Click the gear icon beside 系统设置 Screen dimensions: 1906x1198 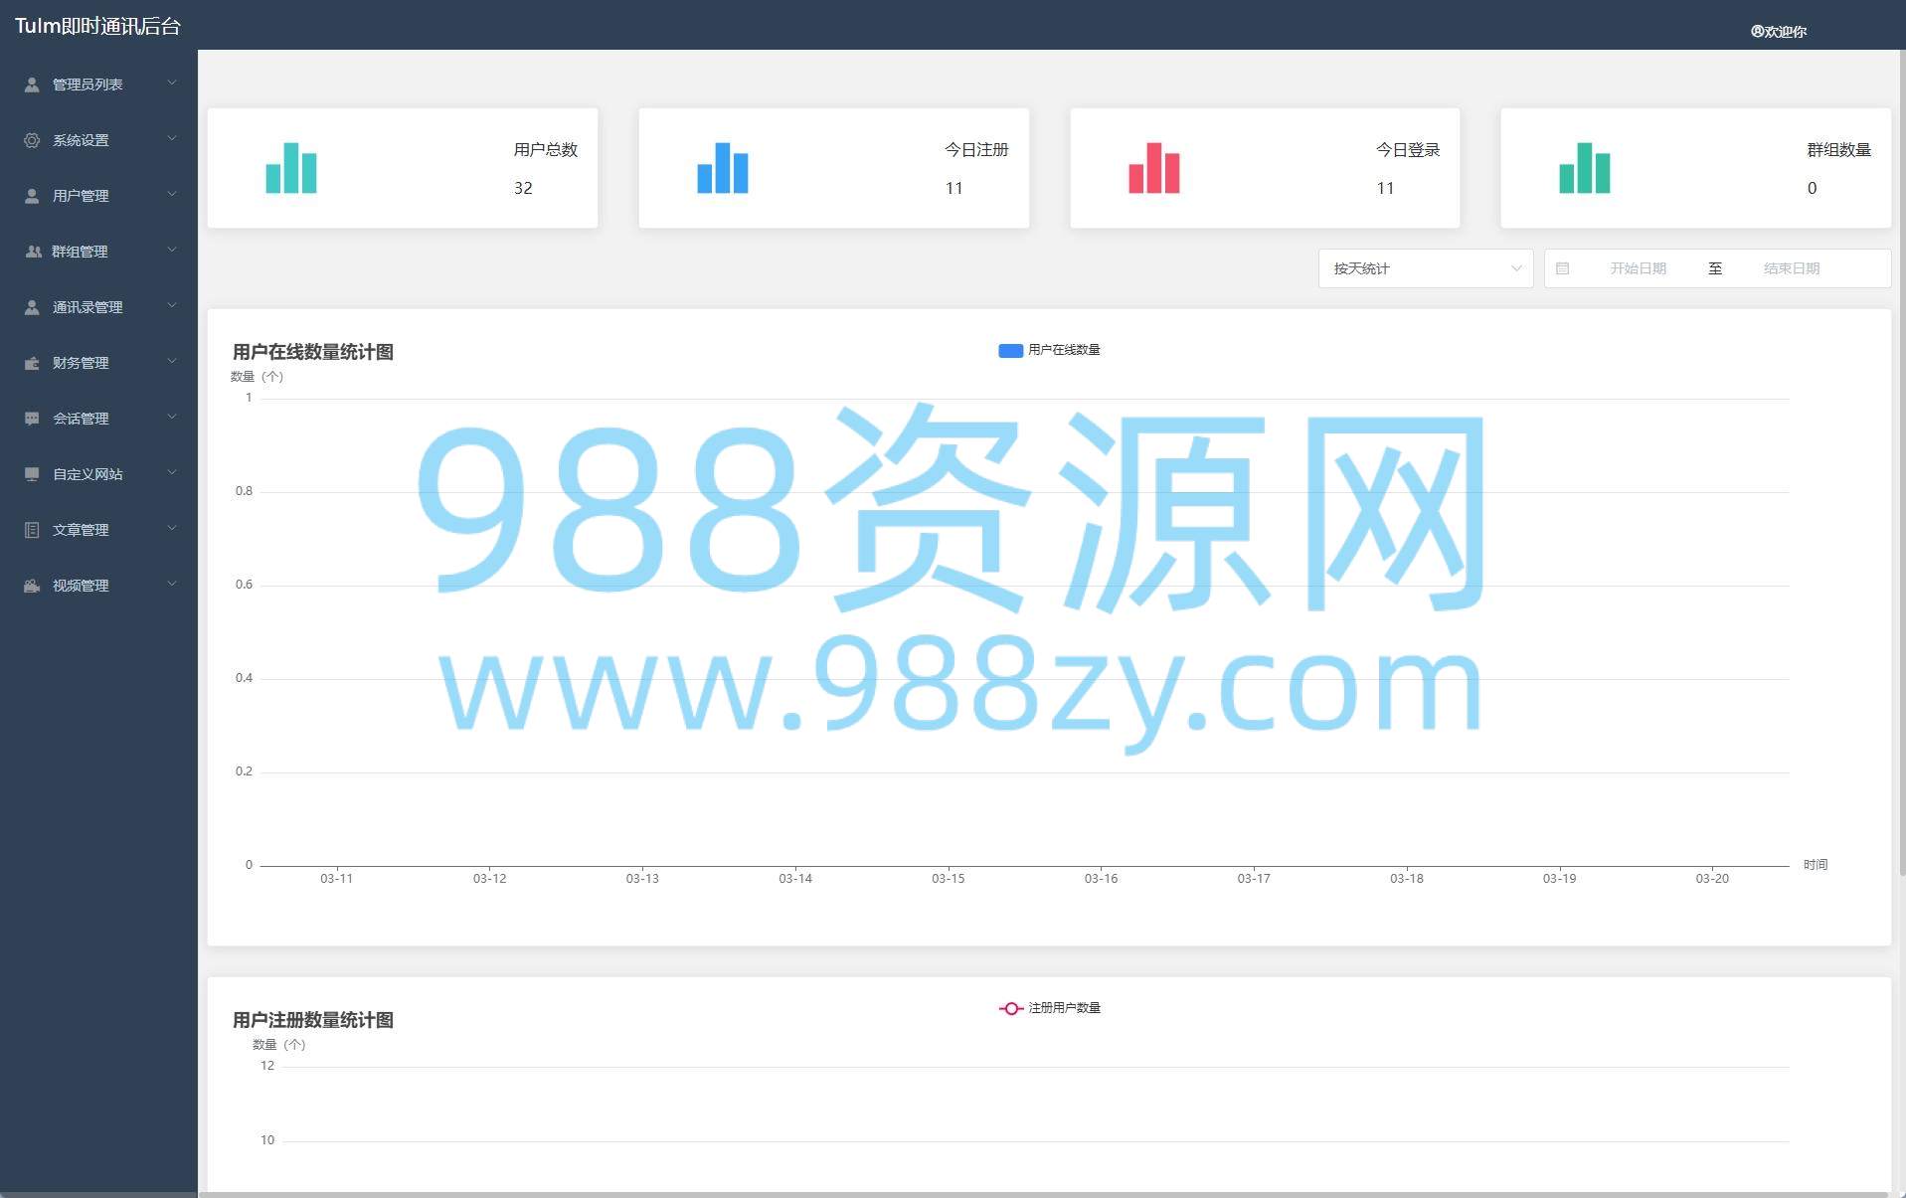click(32, 140)
